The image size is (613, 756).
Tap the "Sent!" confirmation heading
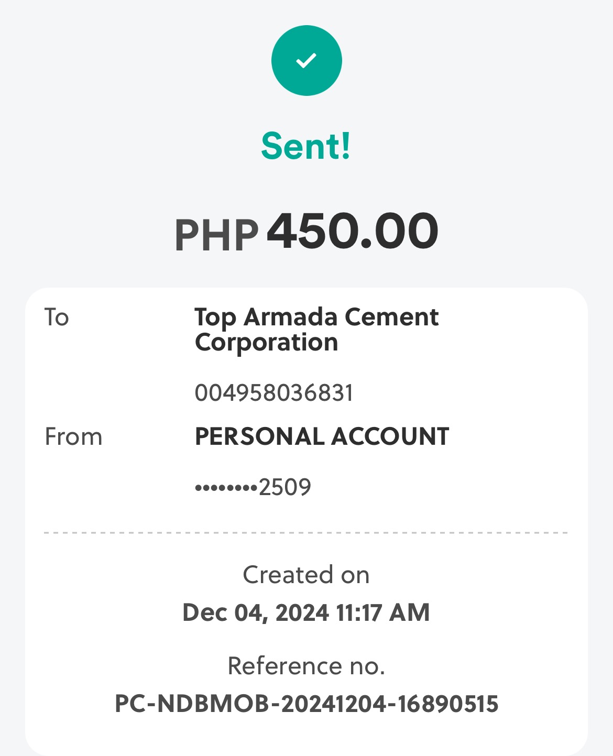[306, 146]
